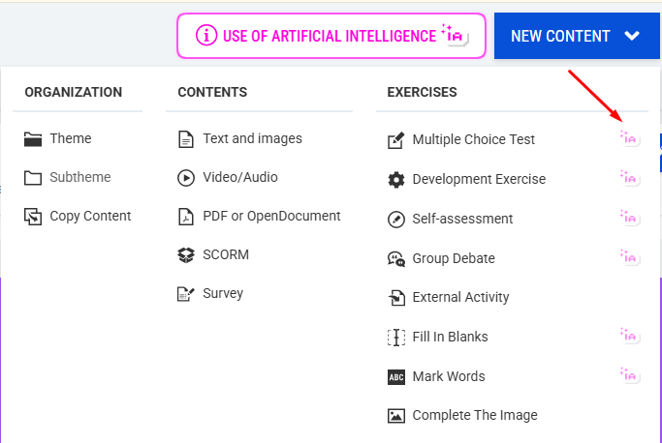Choose External Activity from Exercises

click(460, 298)
